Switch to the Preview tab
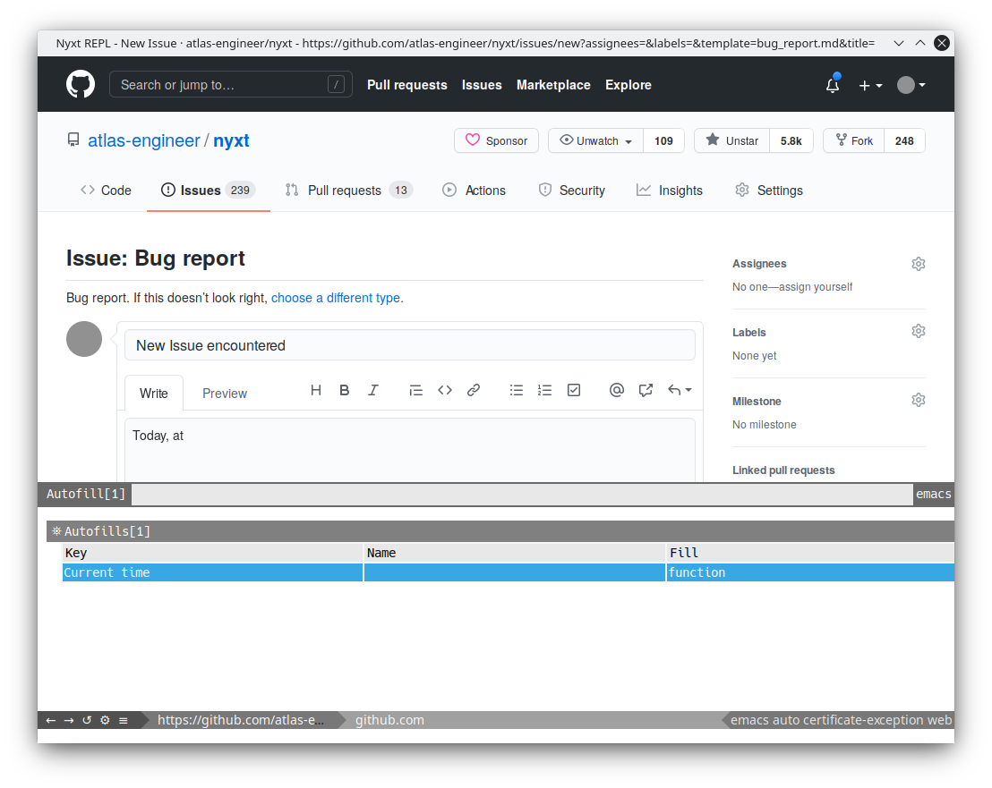The width and height of the screenshot is (992, 788). 225,394
